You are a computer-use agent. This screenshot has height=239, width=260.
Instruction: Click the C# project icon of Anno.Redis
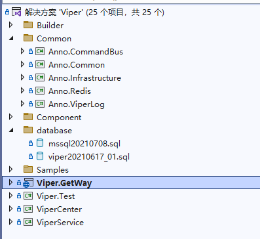pyautogui.click(x=40, y=91)
